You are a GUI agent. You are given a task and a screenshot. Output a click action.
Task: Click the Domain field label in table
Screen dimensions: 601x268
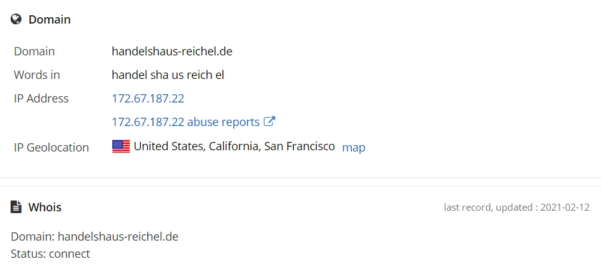point(34,51)
